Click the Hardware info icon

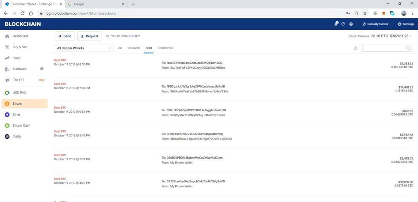(x=42, y=69)
